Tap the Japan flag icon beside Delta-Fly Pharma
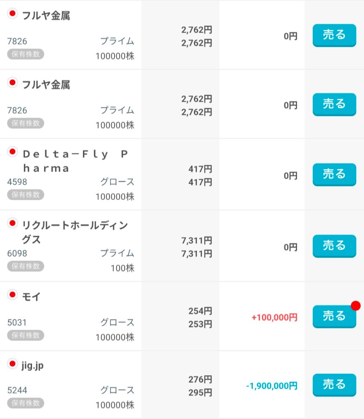Screen dimensions: 364x419 click(12, 152)
